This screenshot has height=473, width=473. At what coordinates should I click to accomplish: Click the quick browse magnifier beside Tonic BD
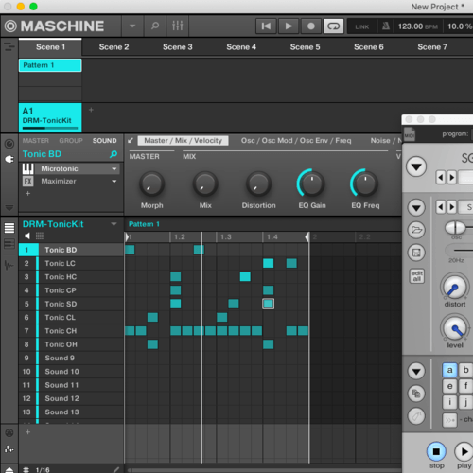coord(114,154)
